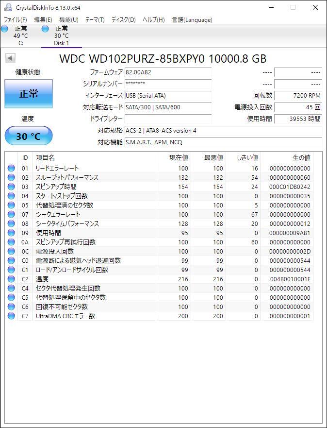Open the 機能(U) menu

pos(69,19)
